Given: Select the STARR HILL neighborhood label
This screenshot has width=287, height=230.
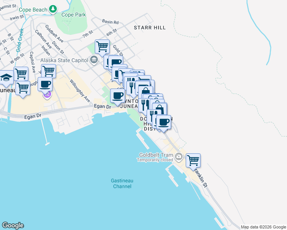Looking at the screenshot, I should coord(150,28).
